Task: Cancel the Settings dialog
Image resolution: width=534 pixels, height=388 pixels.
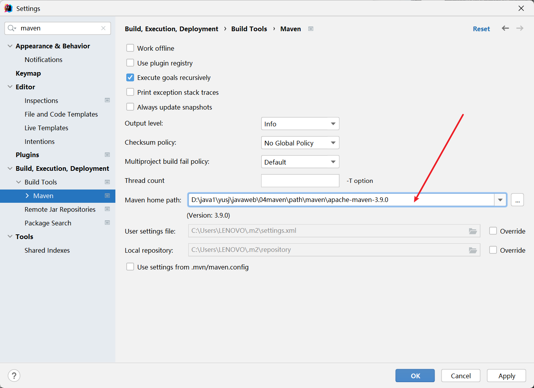Action: click(461, 376)
